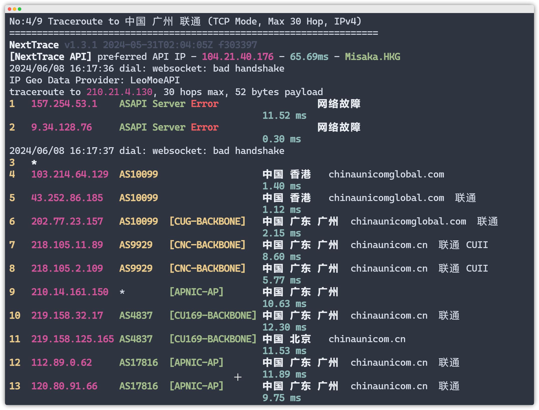Click the [APNIC-AP] tag on hop 9
Viewport: 539px width, 410px height.
[196, 292]
